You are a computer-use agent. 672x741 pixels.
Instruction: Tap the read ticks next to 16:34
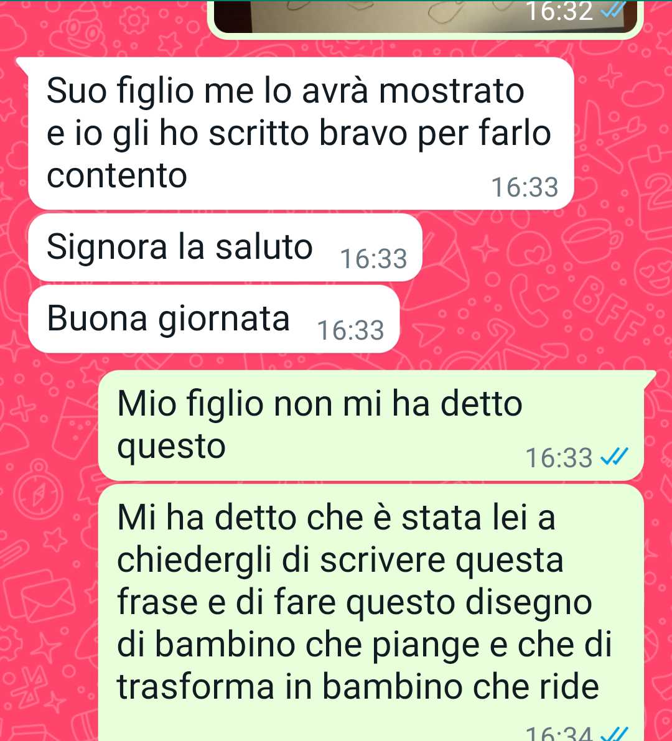[x=614, y=734]
